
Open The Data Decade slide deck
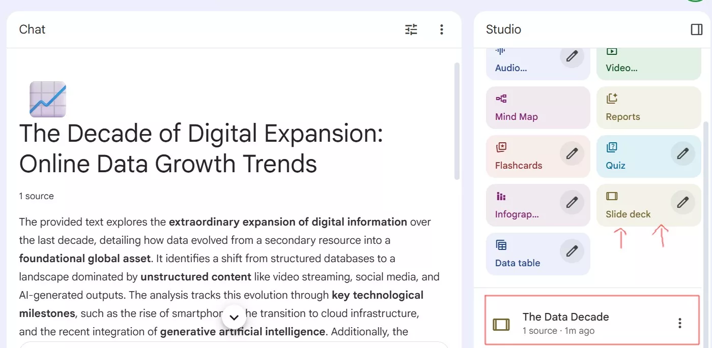point(565,317)
